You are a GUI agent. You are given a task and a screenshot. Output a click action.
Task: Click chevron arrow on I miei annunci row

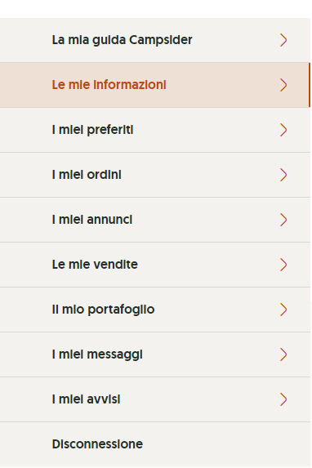[x=283, y=220]
